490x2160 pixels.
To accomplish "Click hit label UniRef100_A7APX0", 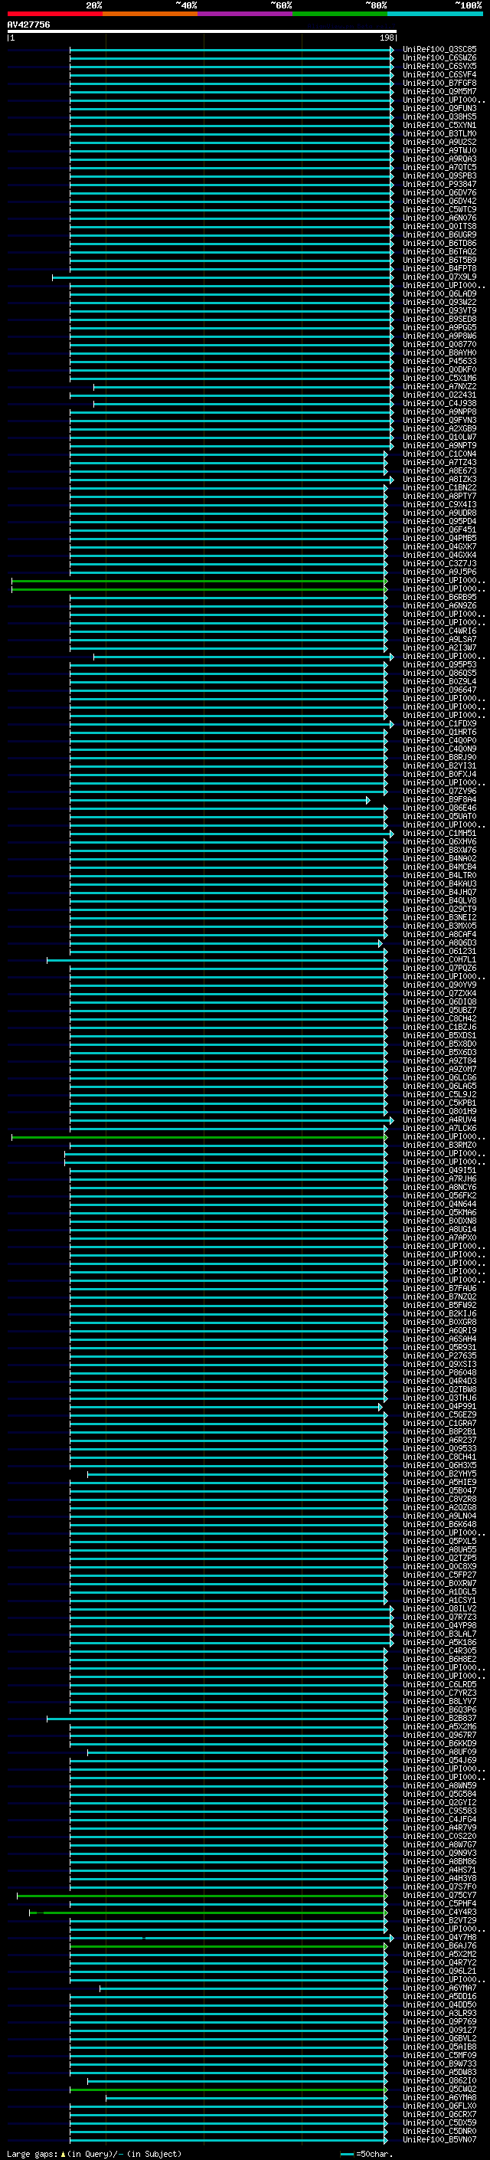I will 439,1237.
